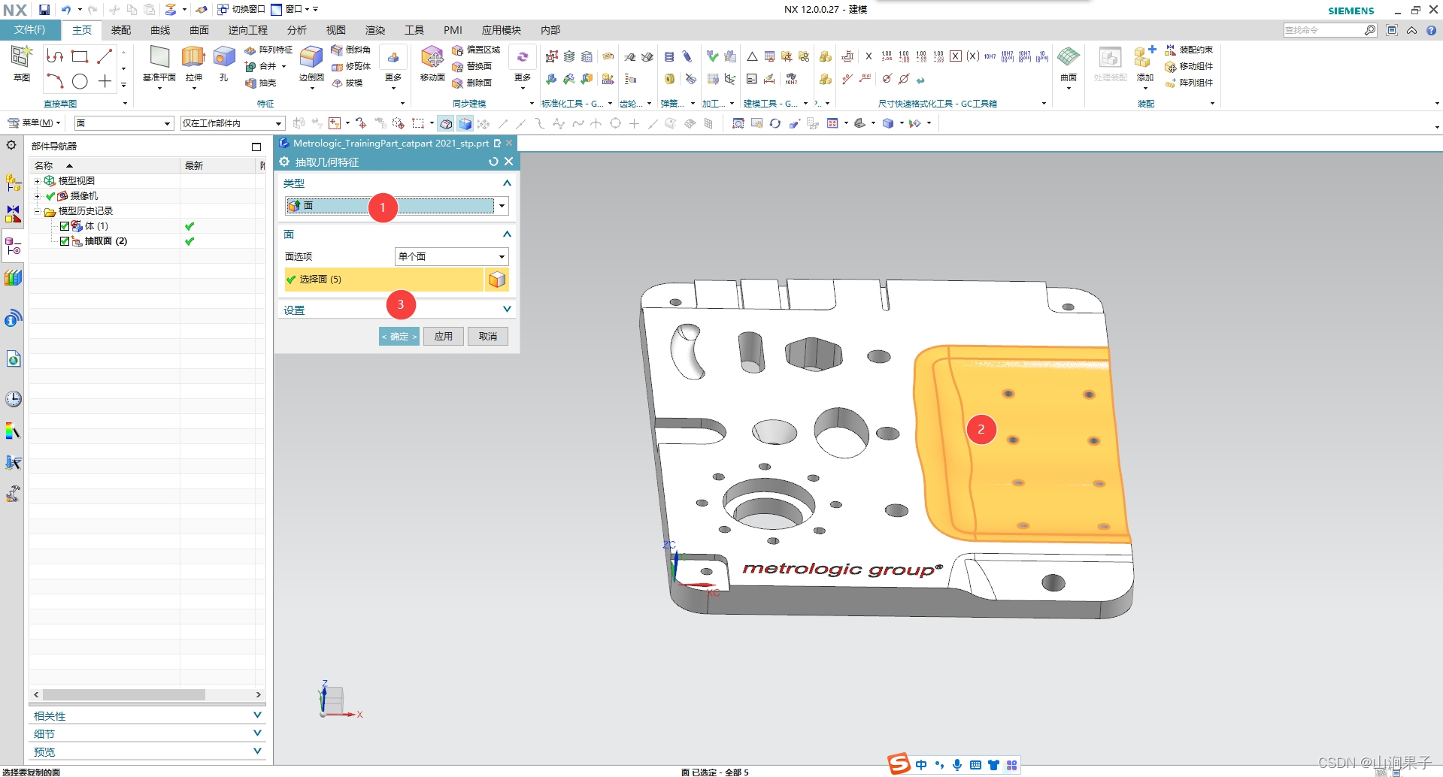Click the 拉伸 extrude tool

[193, 64]
